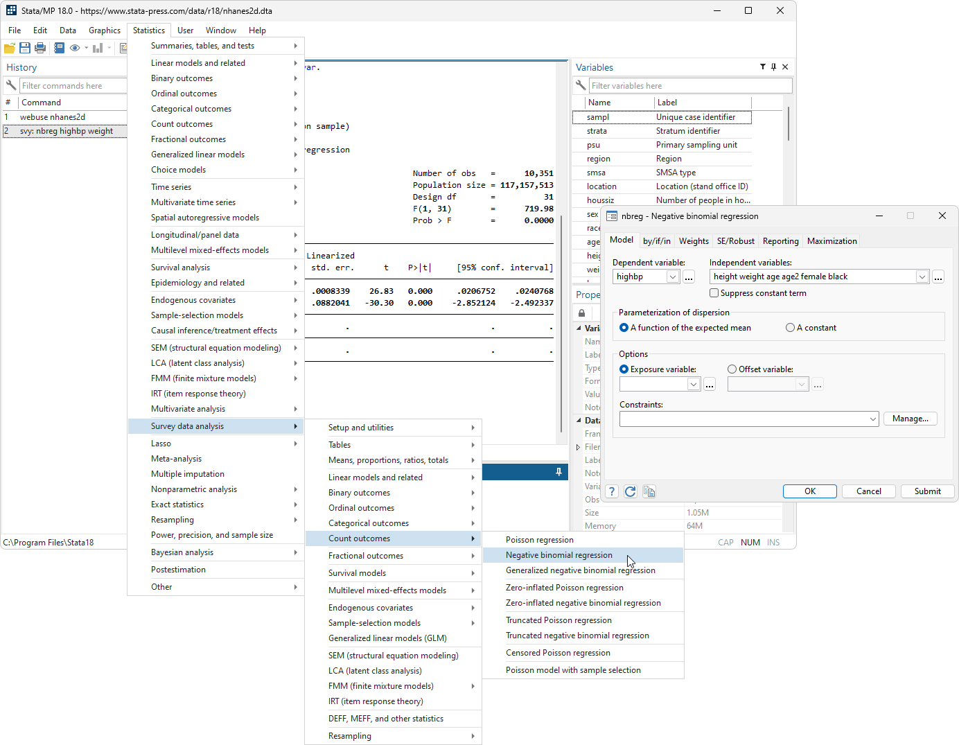Select Poisson regression menu item
This screenshot has width=959, height=745.
click(x=583, y=540)
